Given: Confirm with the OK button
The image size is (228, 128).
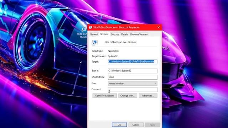Looking at the screenshot, I should click(119, 125).
